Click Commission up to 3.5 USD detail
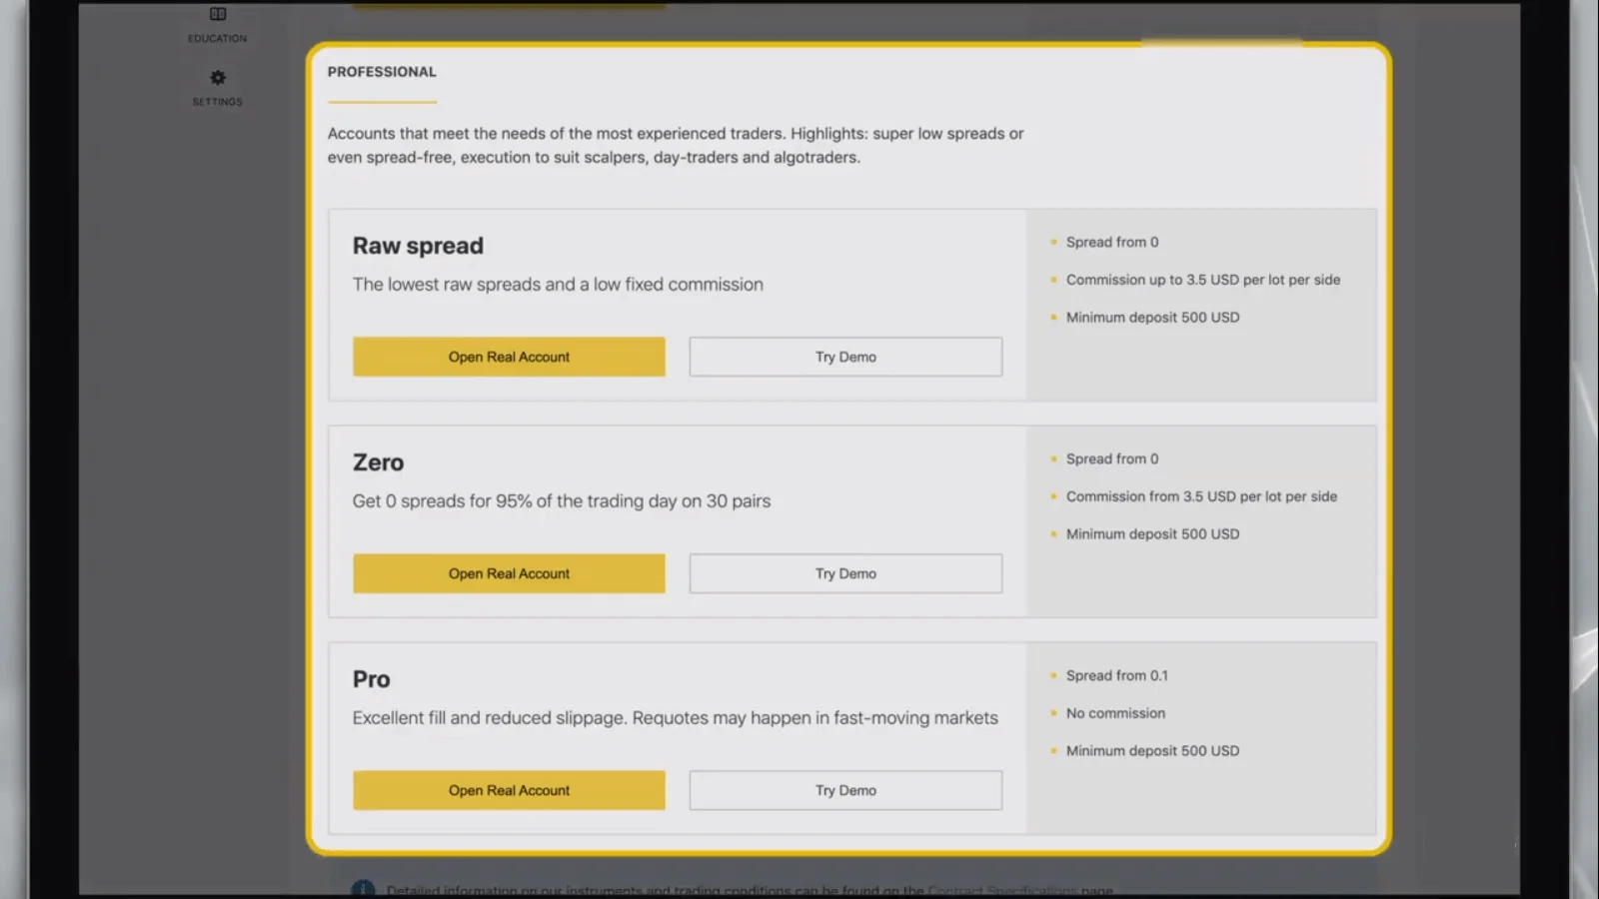This screenshot has width=1599, height=899. [1203, 280]
